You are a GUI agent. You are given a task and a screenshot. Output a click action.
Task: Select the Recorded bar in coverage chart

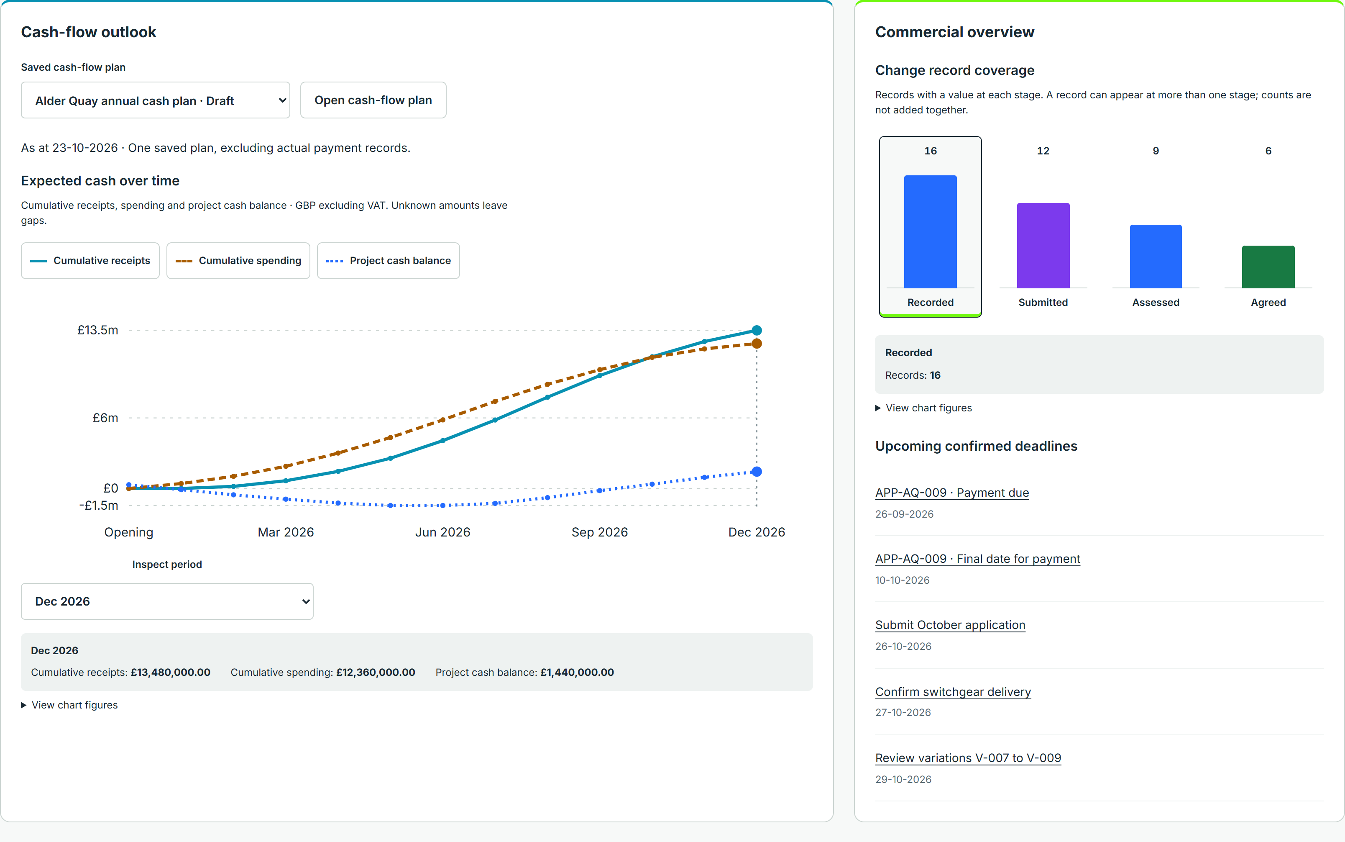pyautogui.click(x=931, y=227)
